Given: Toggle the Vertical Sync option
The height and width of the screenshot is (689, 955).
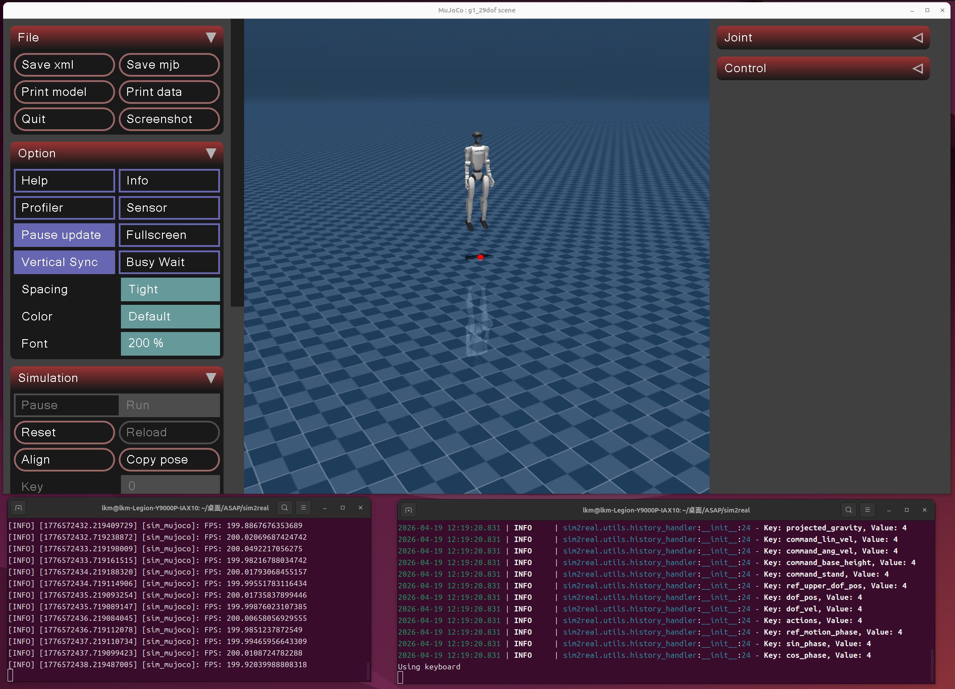Looking at the screenshot, I should pyautogui.click(x=64, y=262).
